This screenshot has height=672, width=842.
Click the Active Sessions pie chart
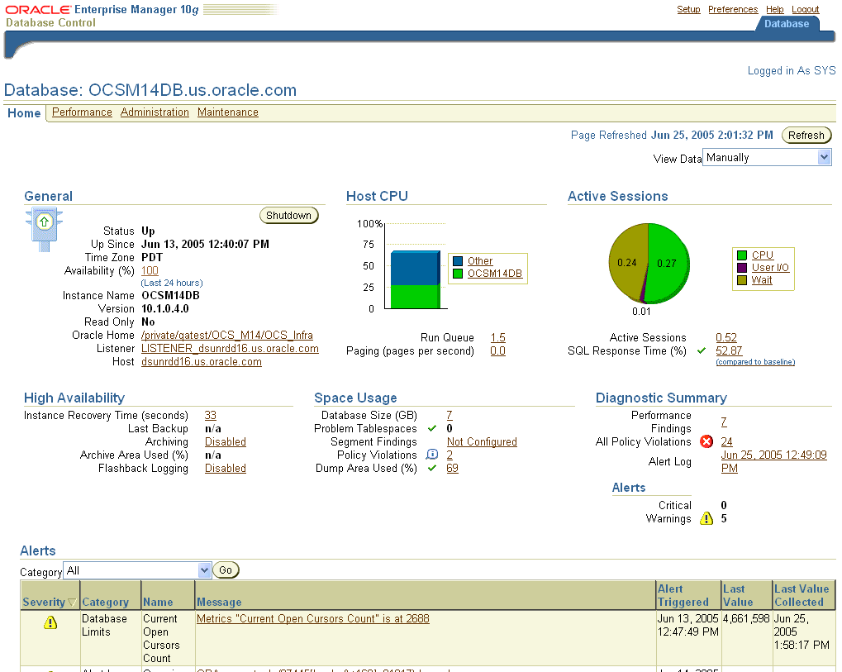coord(648,263)
